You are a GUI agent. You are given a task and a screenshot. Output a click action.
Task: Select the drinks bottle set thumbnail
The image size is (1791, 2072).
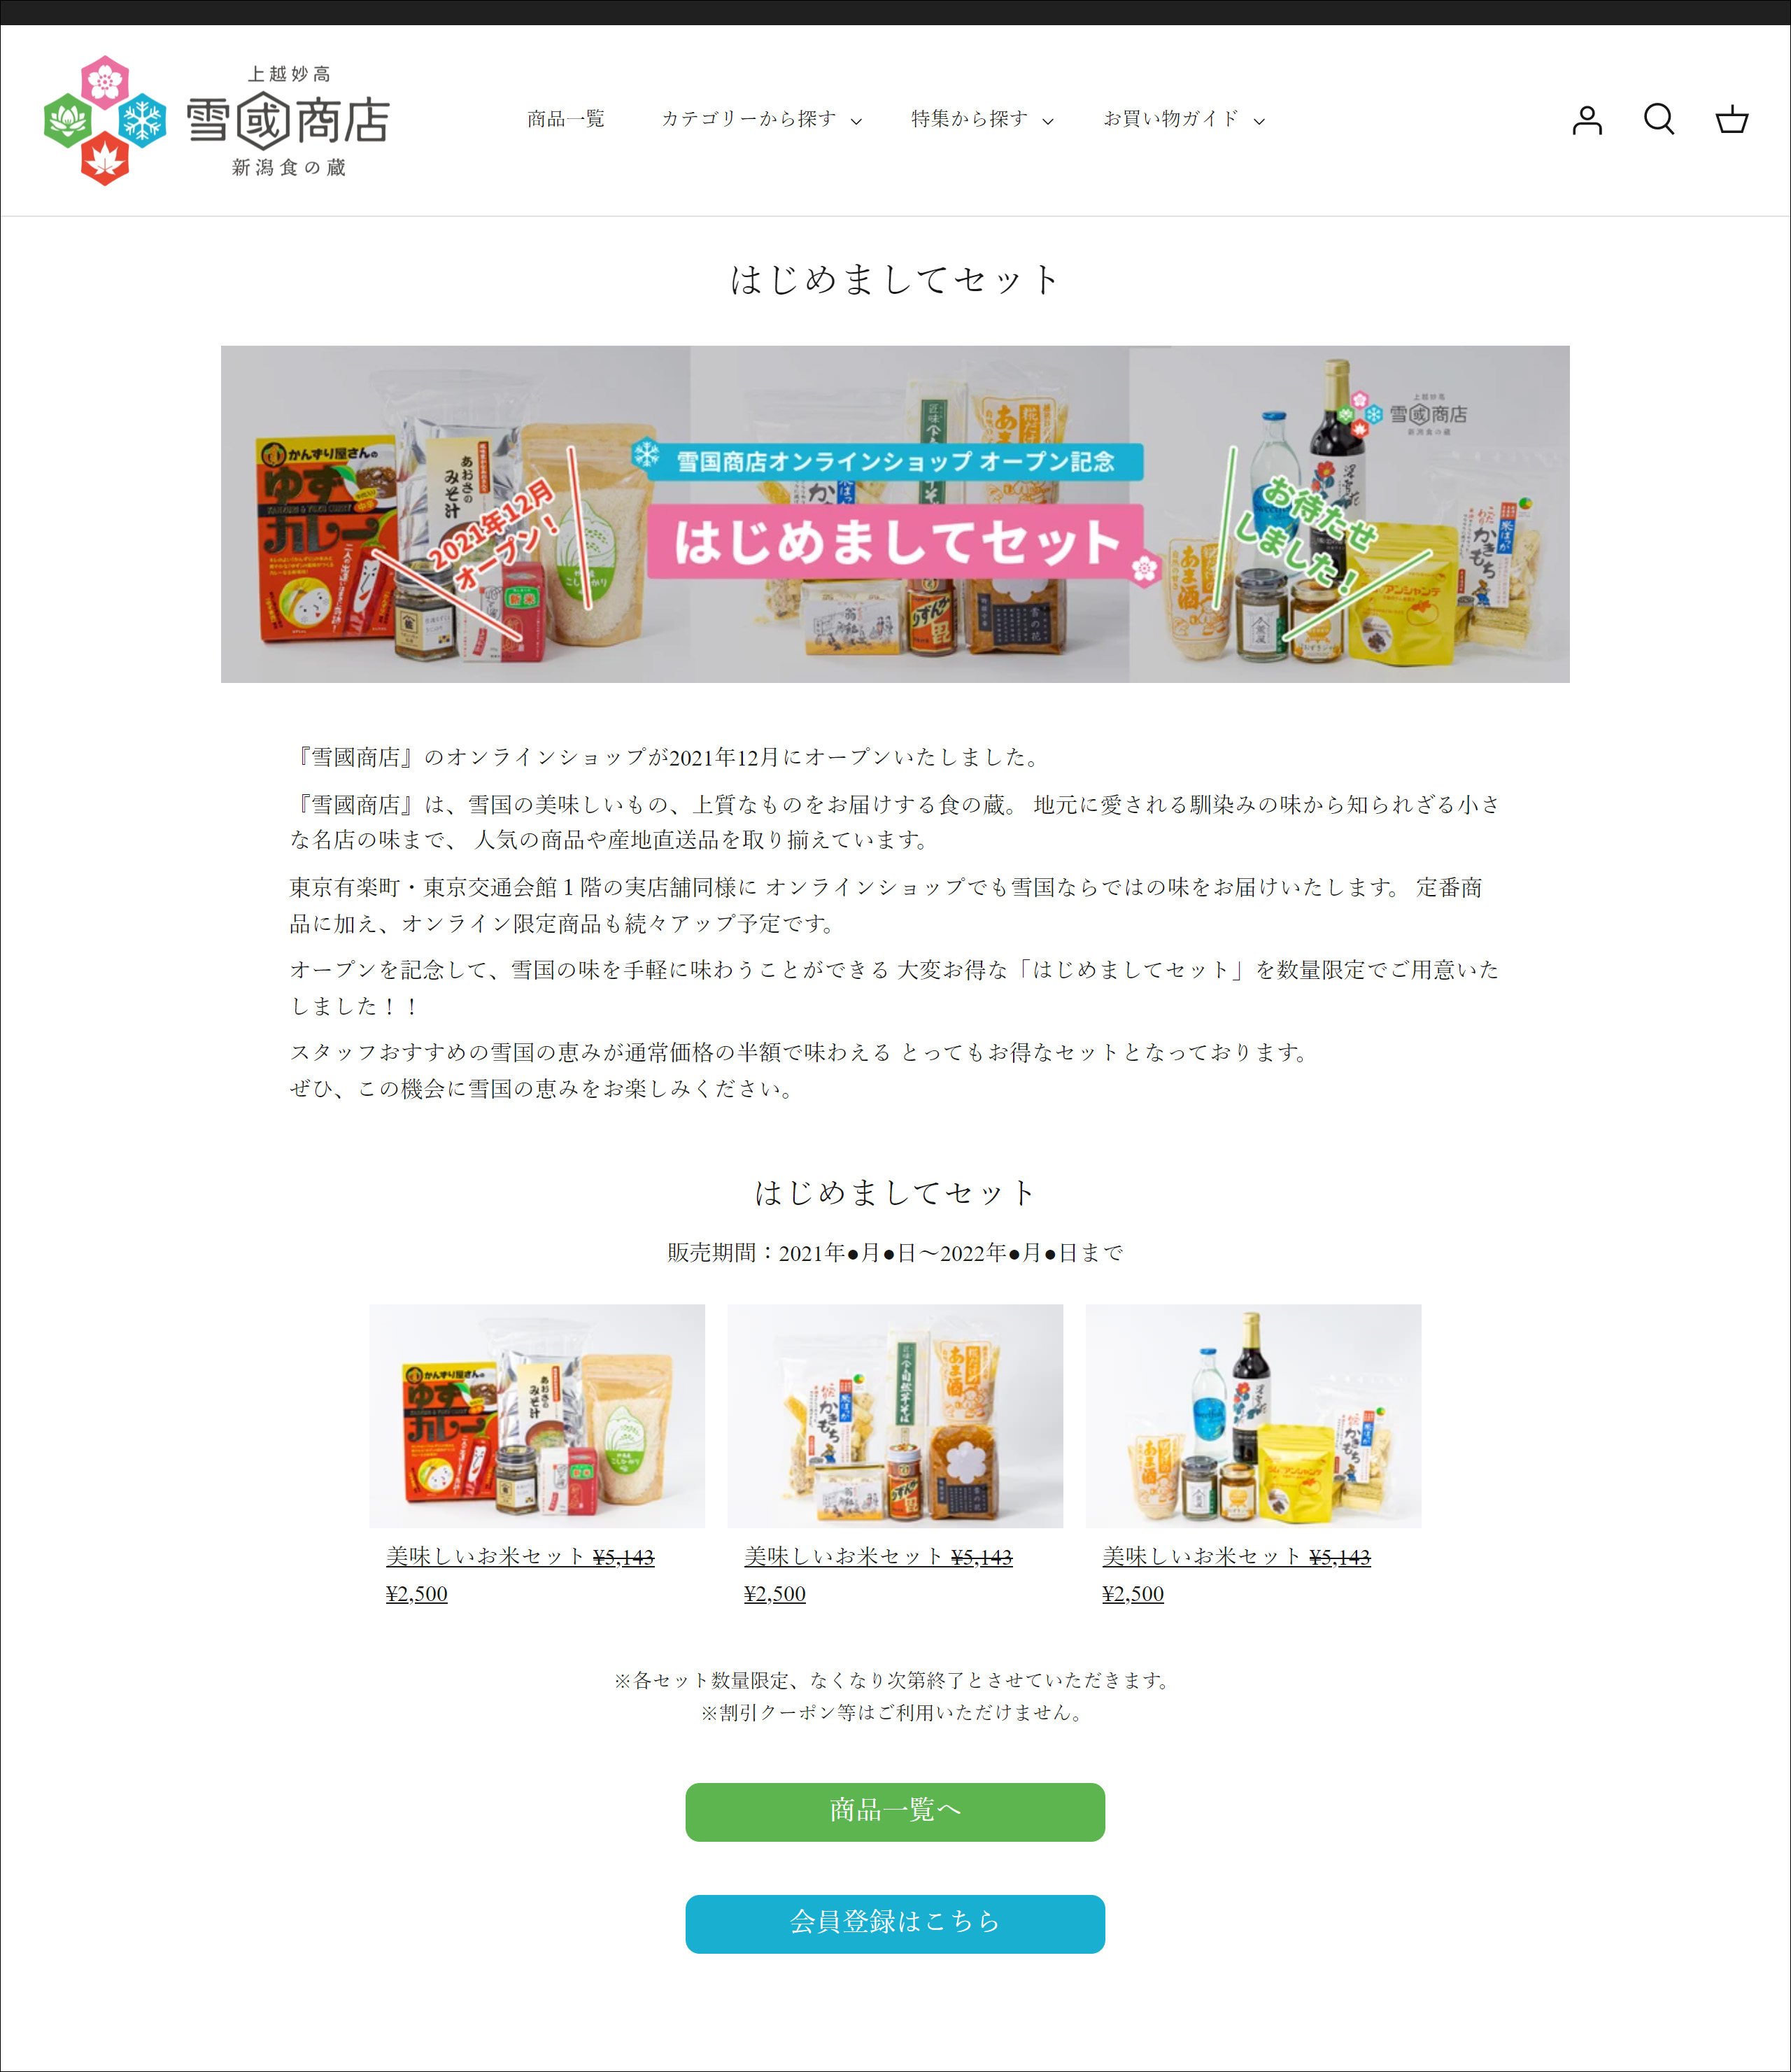(1253, 1415)
